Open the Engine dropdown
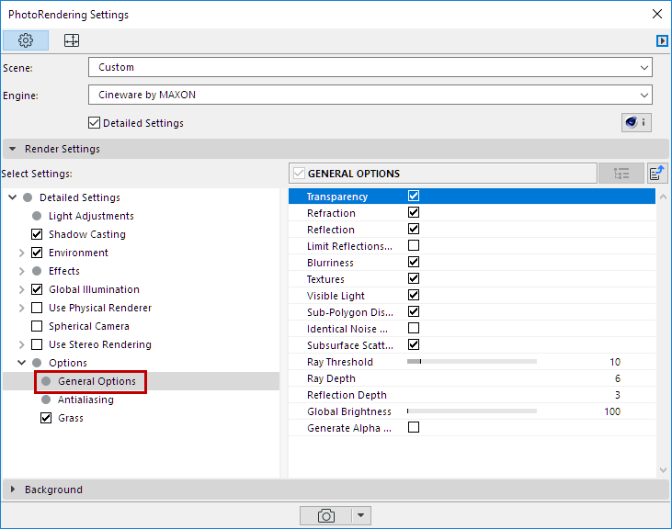672x529 pixels. pyautogui.click(x=370, y=95)
